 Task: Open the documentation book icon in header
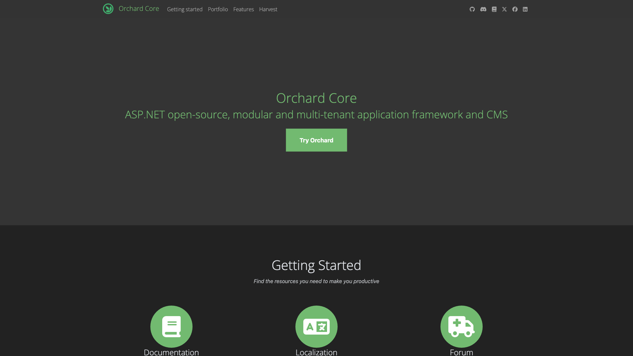pos(494,9)
